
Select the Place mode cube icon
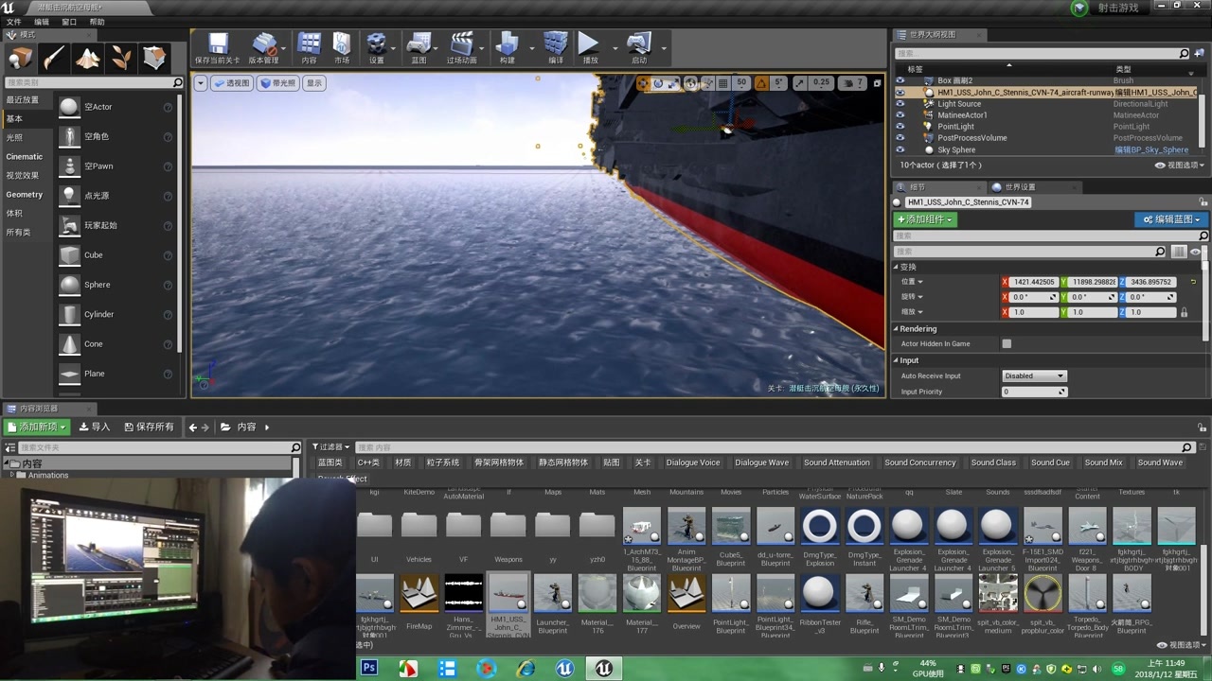click(20, 59)
